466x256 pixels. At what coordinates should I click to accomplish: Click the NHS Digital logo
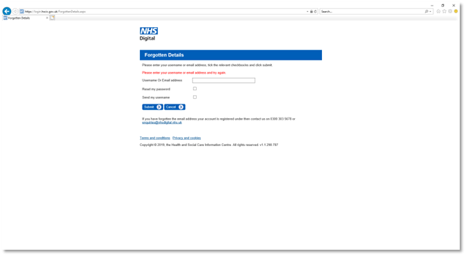coord(149,34)
